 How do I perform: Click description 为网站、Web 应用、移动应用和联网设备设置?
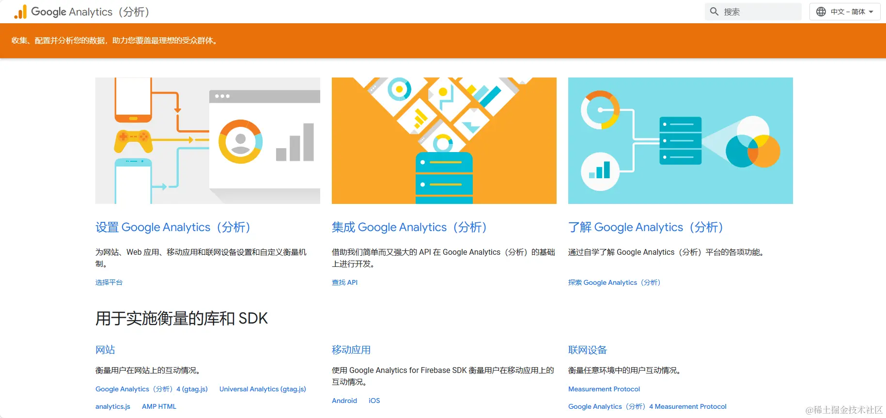point(201,258)
